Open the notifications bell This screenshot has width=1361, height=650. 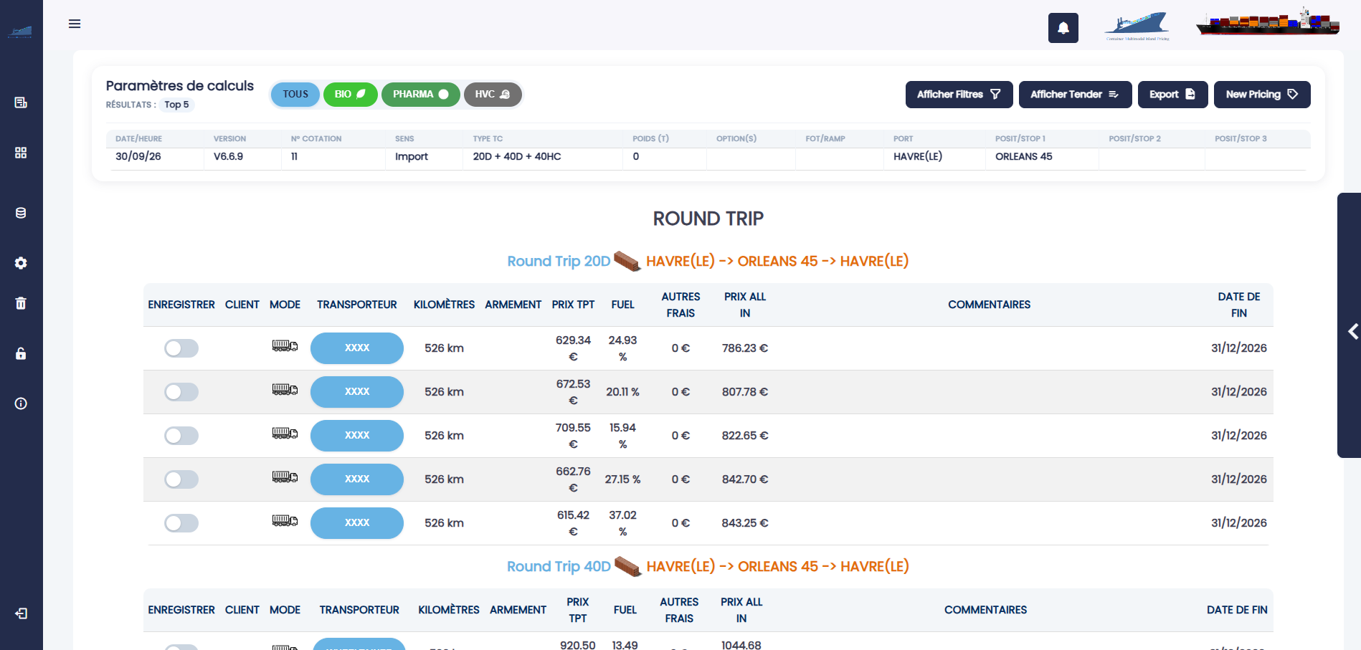pyautogui.click(x=1063, y=28)
